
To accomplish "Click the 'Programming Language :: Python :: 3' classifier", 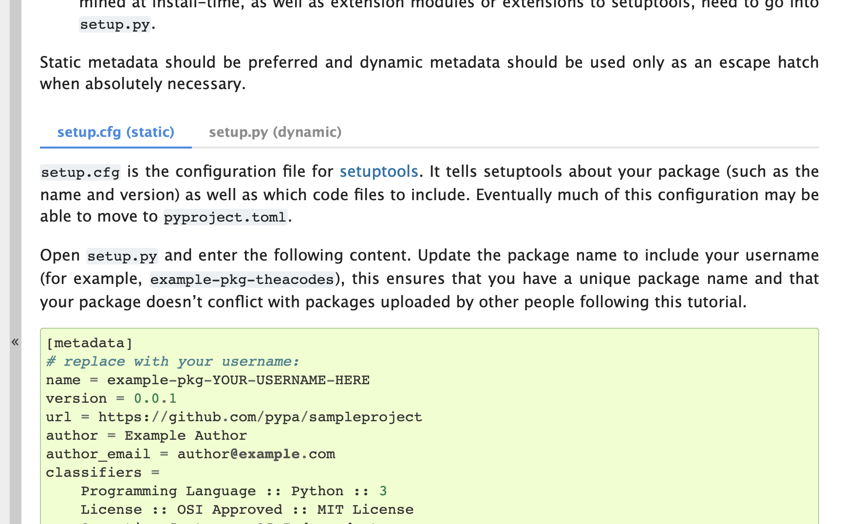I will pos(234,491).
